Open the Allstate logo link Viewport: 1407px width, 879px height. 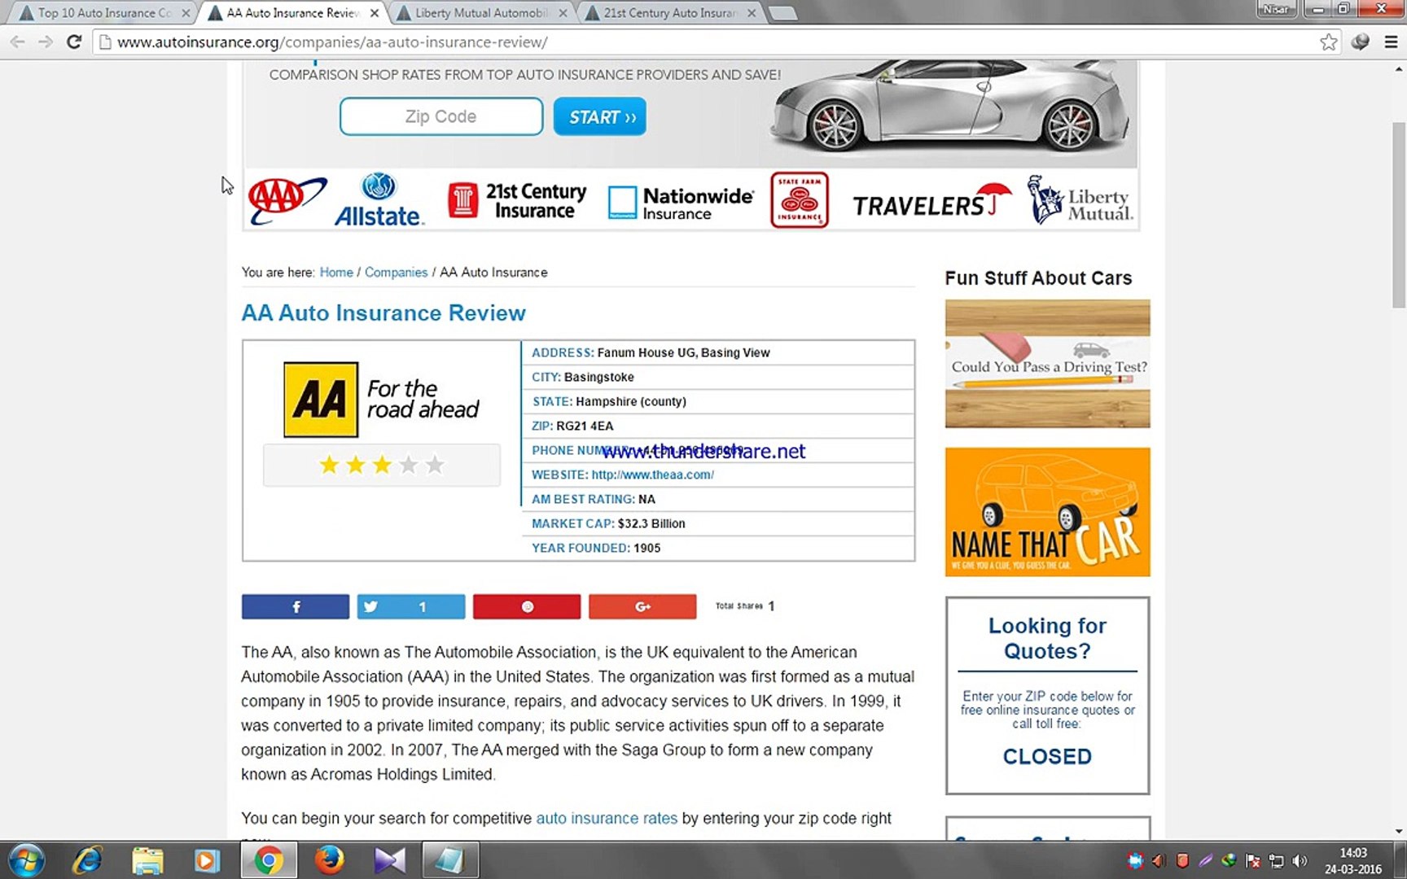(x=378, y=200)
